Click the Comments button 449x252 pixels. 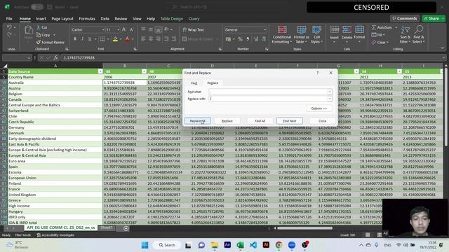click(x=405, y=18)
